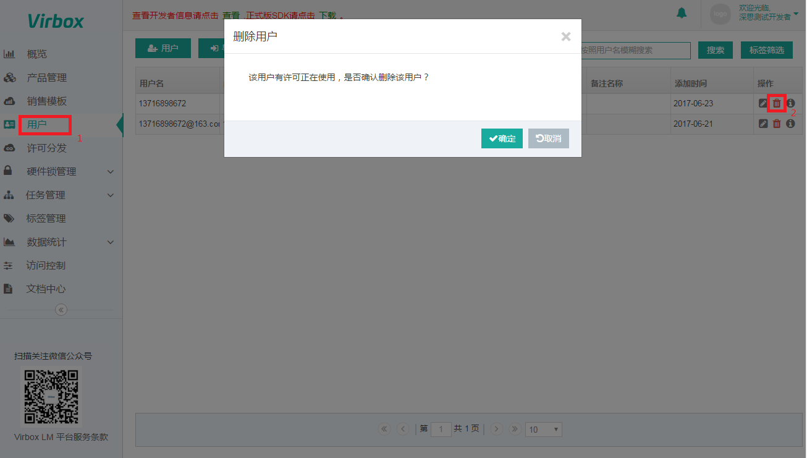This screenshot has height=458, width=807.
Task: Click the WeChat QR code image
Action: [51, 396]
